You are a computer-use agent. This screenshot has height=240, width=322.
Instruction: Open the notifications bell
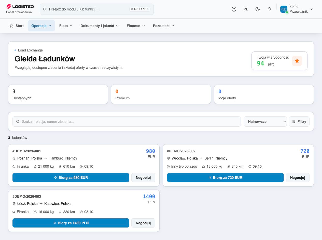(x=269, y=9)
